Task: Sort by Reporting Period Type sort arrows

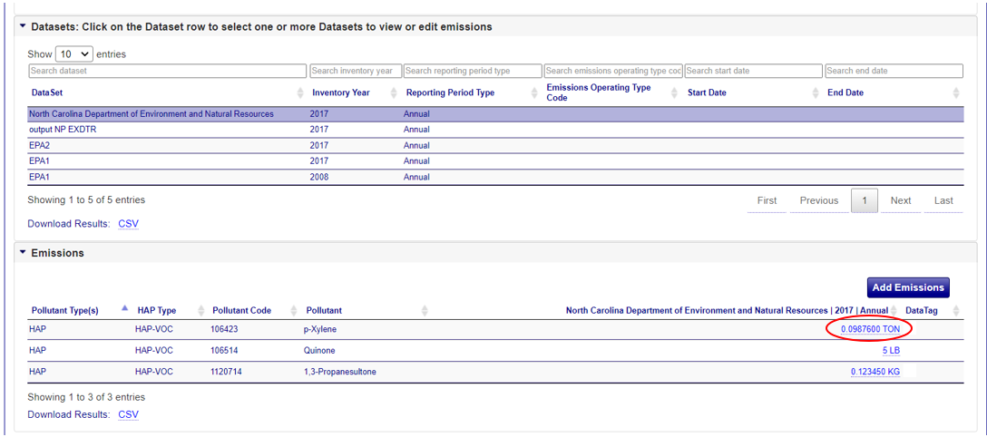Action: (534, 93)
